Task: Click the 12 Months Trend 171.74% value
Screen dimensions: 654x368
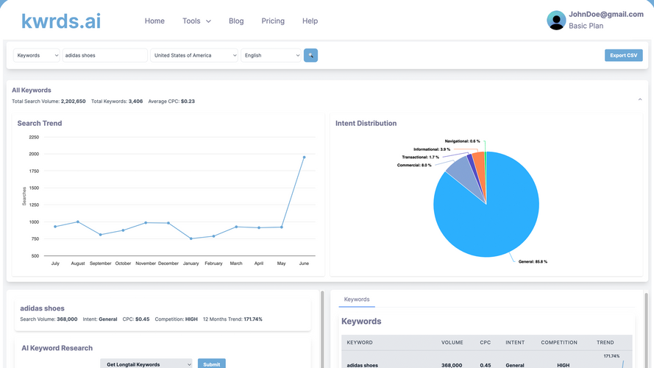Action: coord(253,319)
